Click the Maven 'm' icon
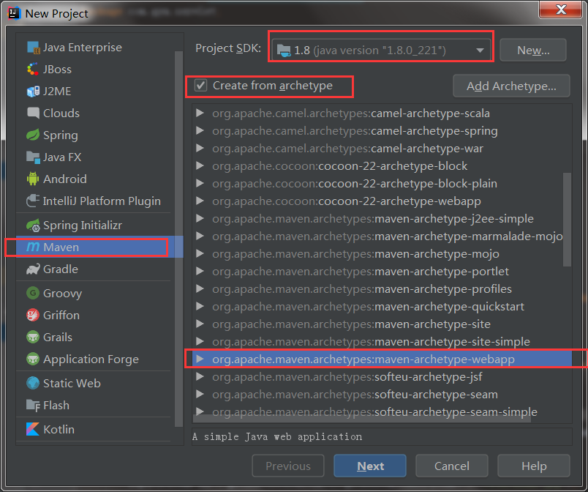Viewport: 588px width, 492px height. click(33, 247)
